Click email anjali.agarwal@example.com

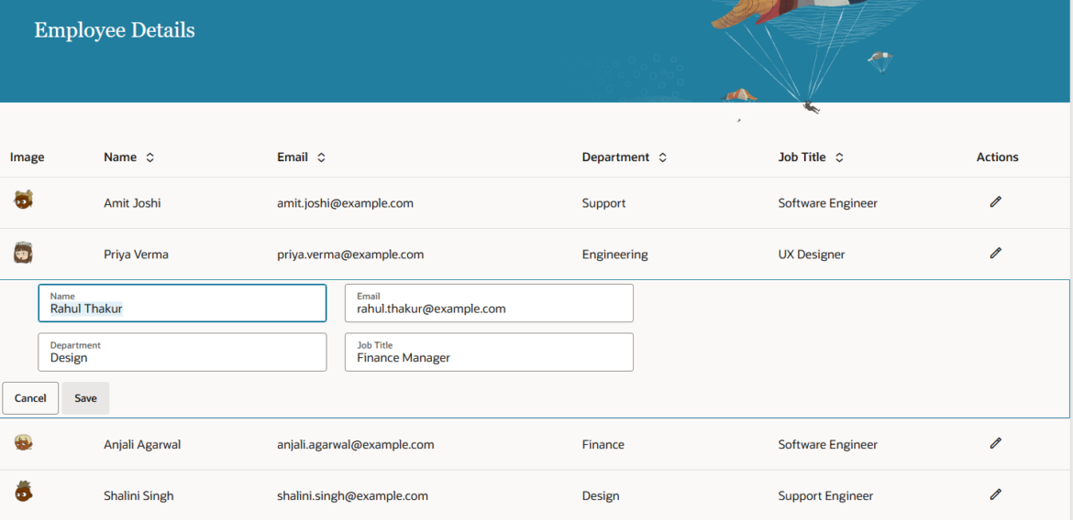point(356,444)
